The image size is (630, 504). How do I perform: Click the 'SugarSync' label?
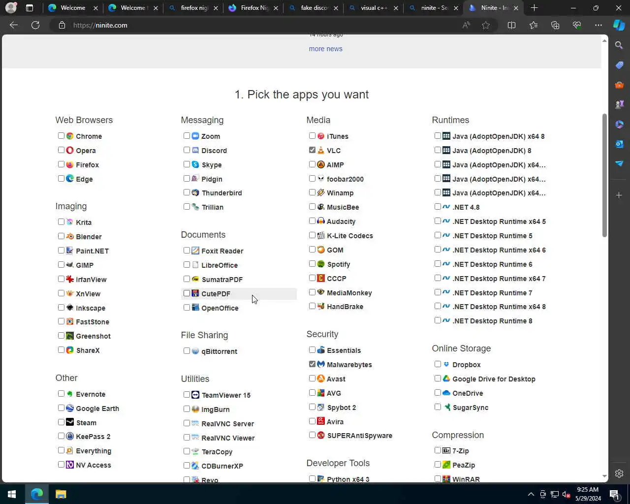coord(471,407)
